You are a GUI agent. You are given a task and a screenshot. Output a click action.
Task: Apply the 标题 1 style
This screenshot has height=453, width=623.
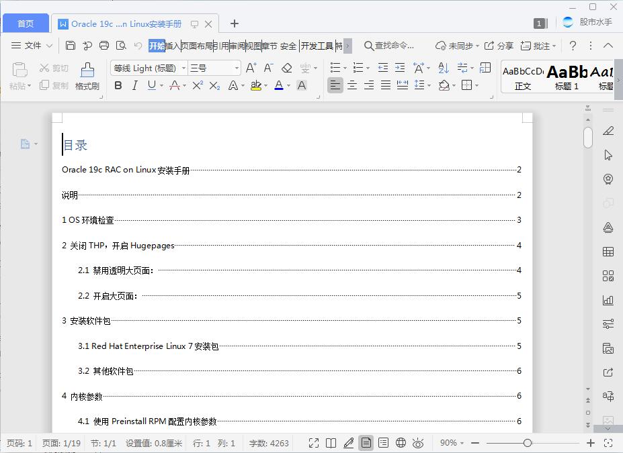(x=568, y=76)
